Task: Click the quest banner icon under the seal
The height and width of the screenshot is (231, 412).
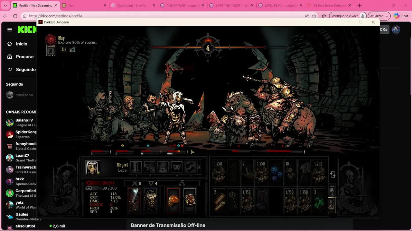Action: coord(51,51)
